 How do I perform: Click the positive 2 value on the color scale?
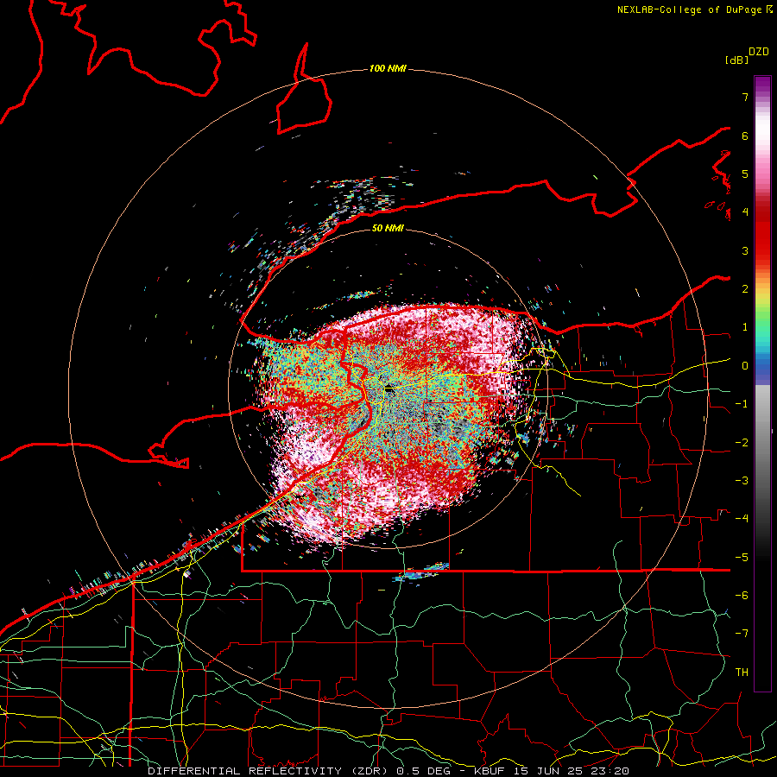[745, 289]
